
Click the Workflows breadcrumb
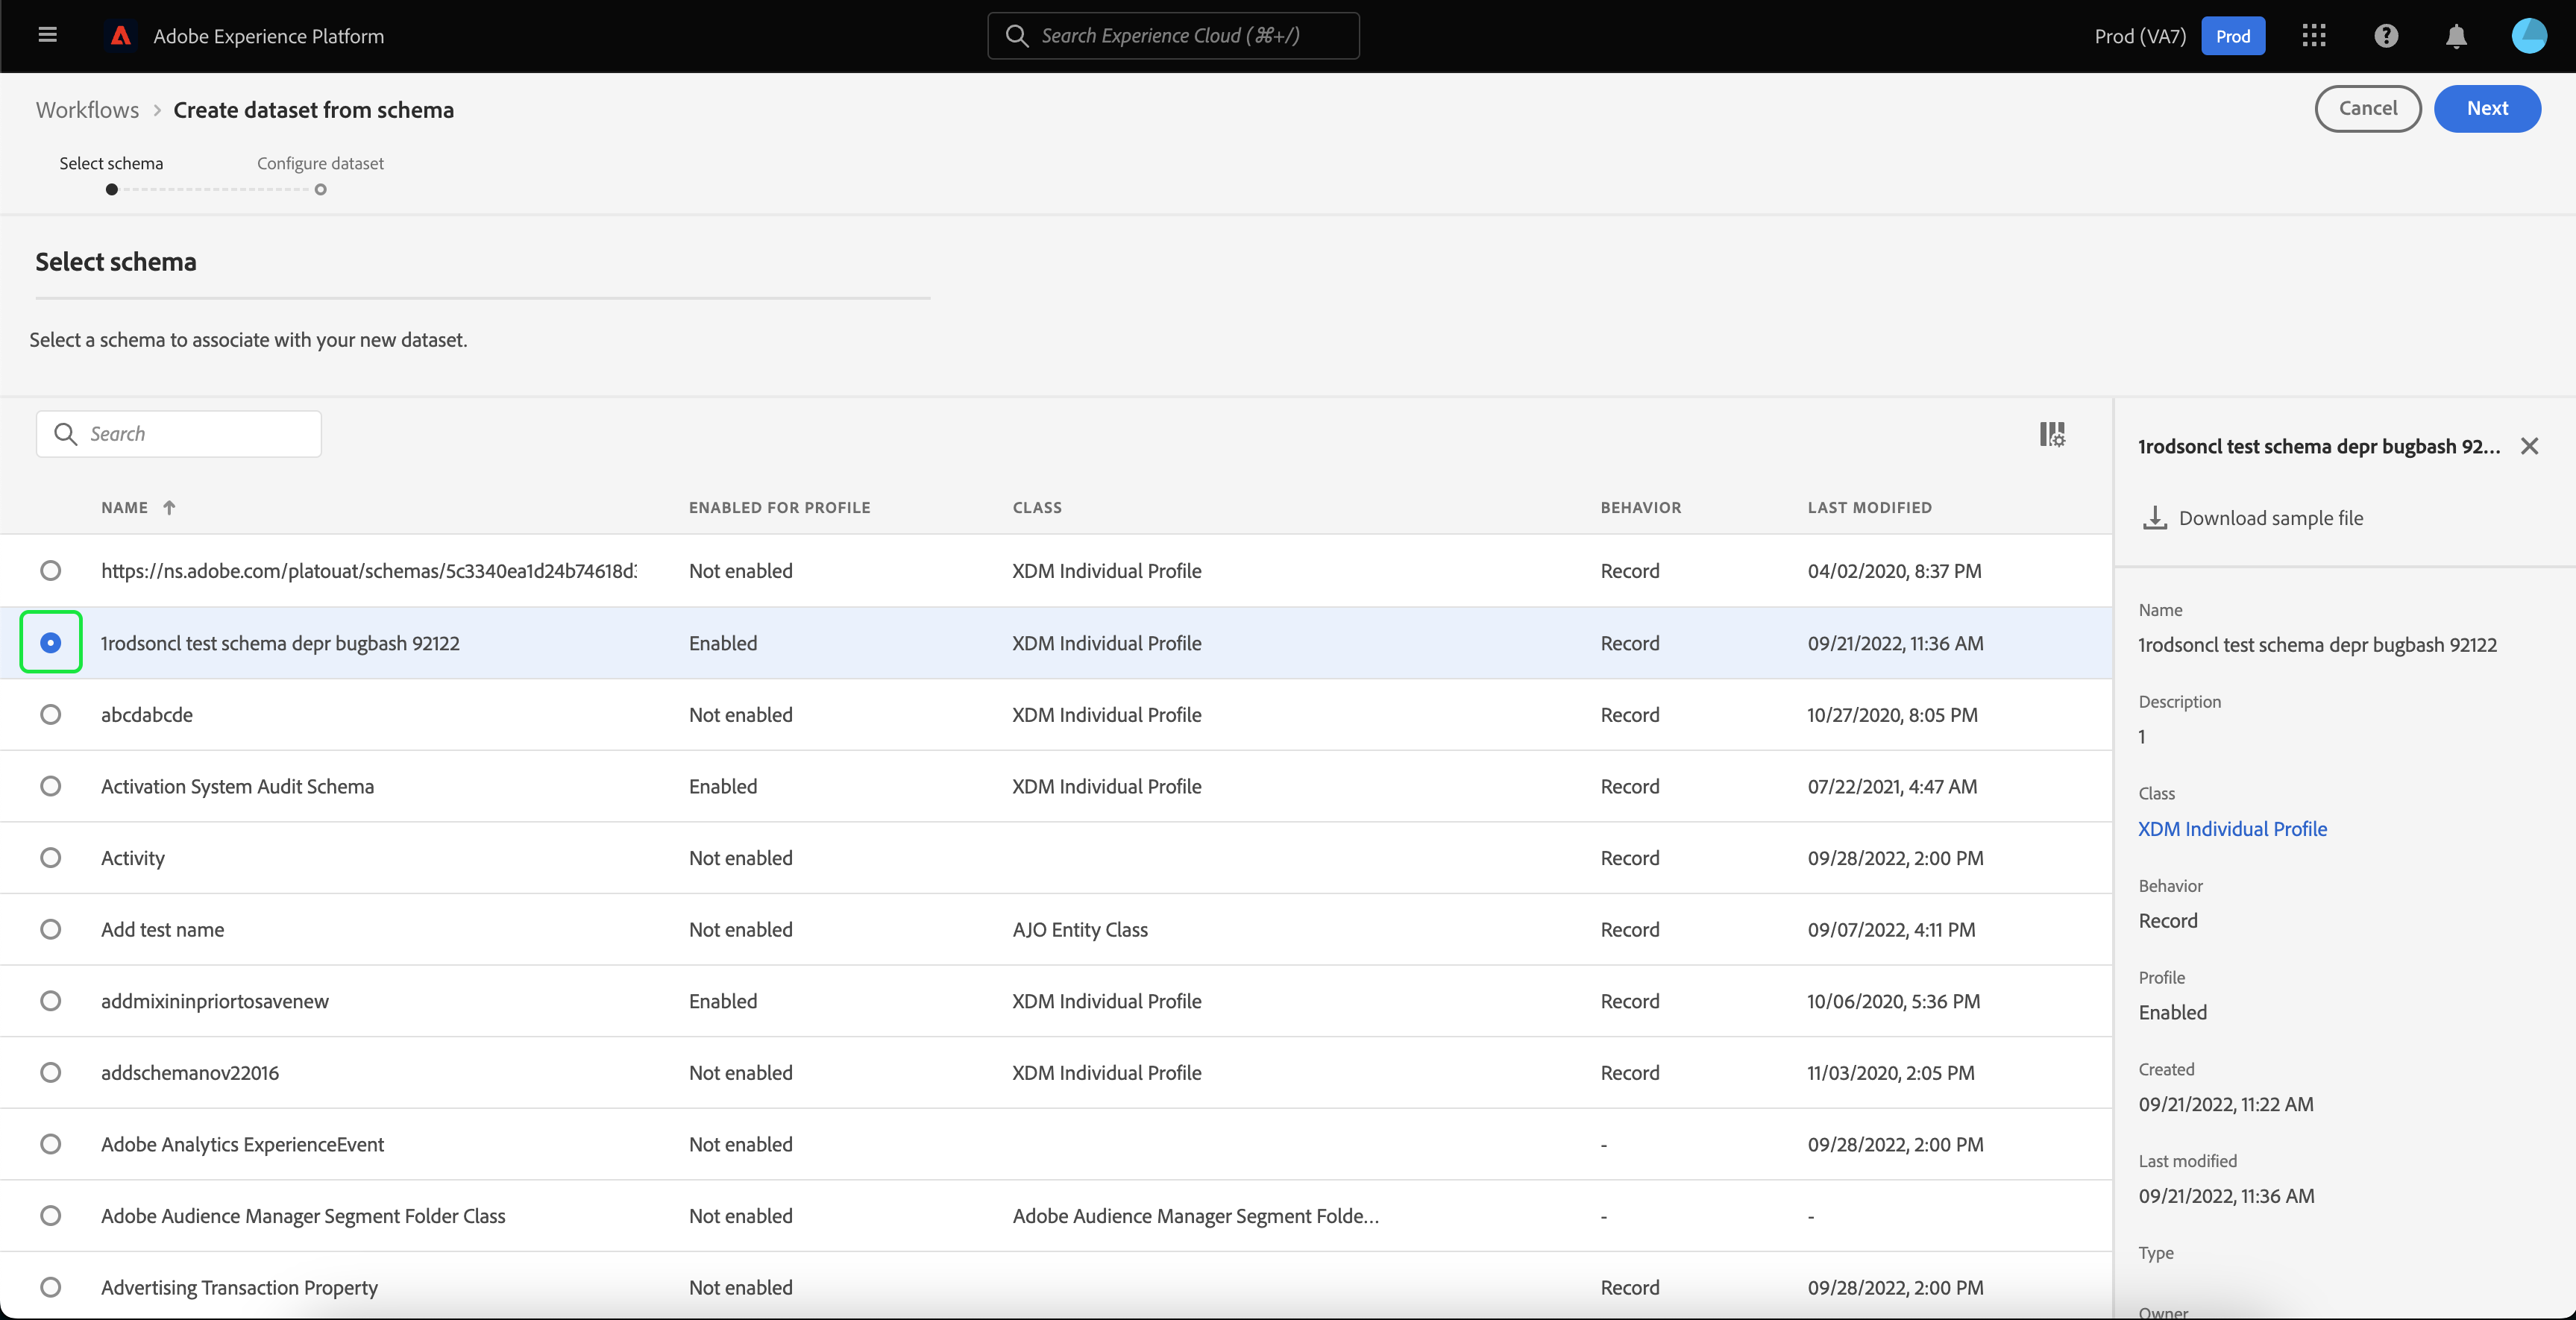click(x=87, y=110)
